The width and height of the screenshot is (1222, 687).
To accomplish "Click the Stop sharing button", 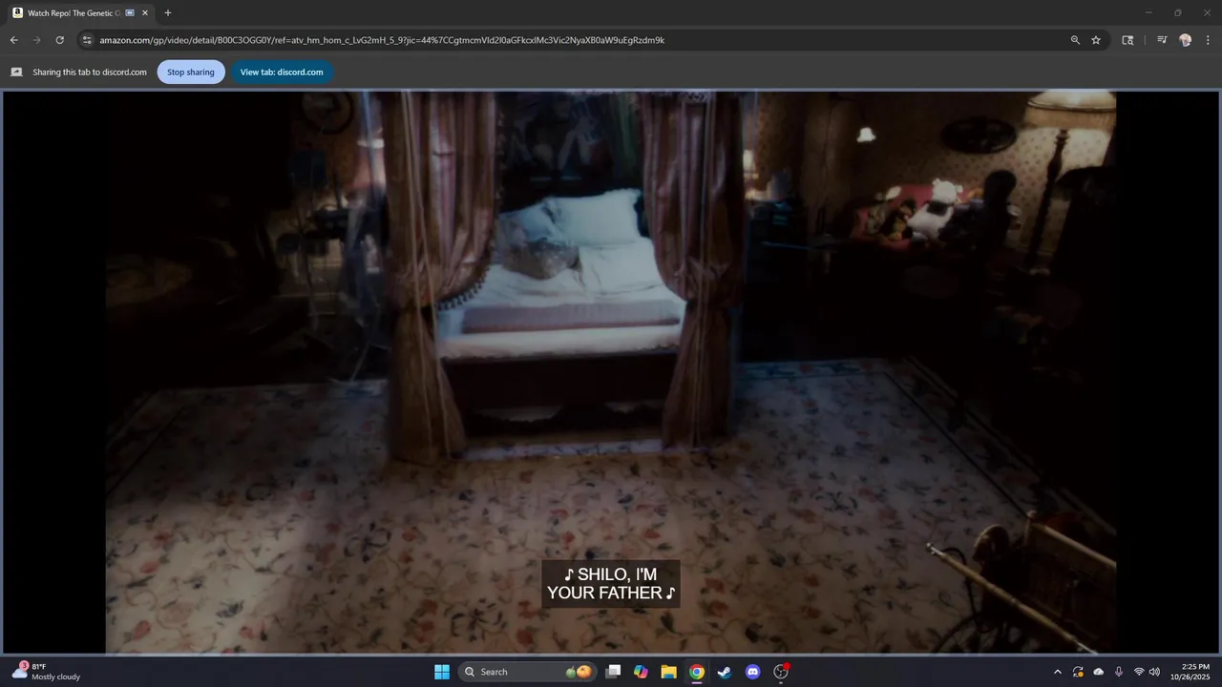I will tap(191, 72).
